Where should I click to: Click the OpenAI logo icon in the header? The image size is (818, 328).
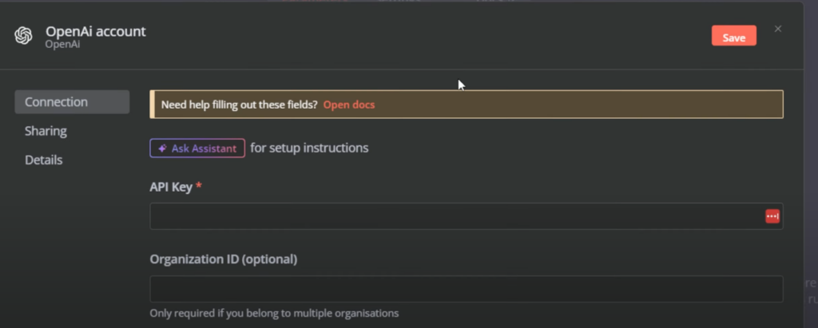[x=23, y=36]
